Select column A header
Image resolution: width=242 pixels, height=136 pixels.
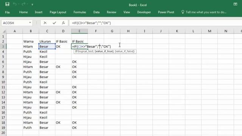[15, 31]
